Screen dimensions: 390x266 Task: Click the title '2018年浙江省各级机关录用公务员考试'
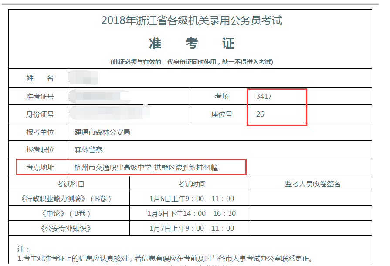click(x=192, y=20)
